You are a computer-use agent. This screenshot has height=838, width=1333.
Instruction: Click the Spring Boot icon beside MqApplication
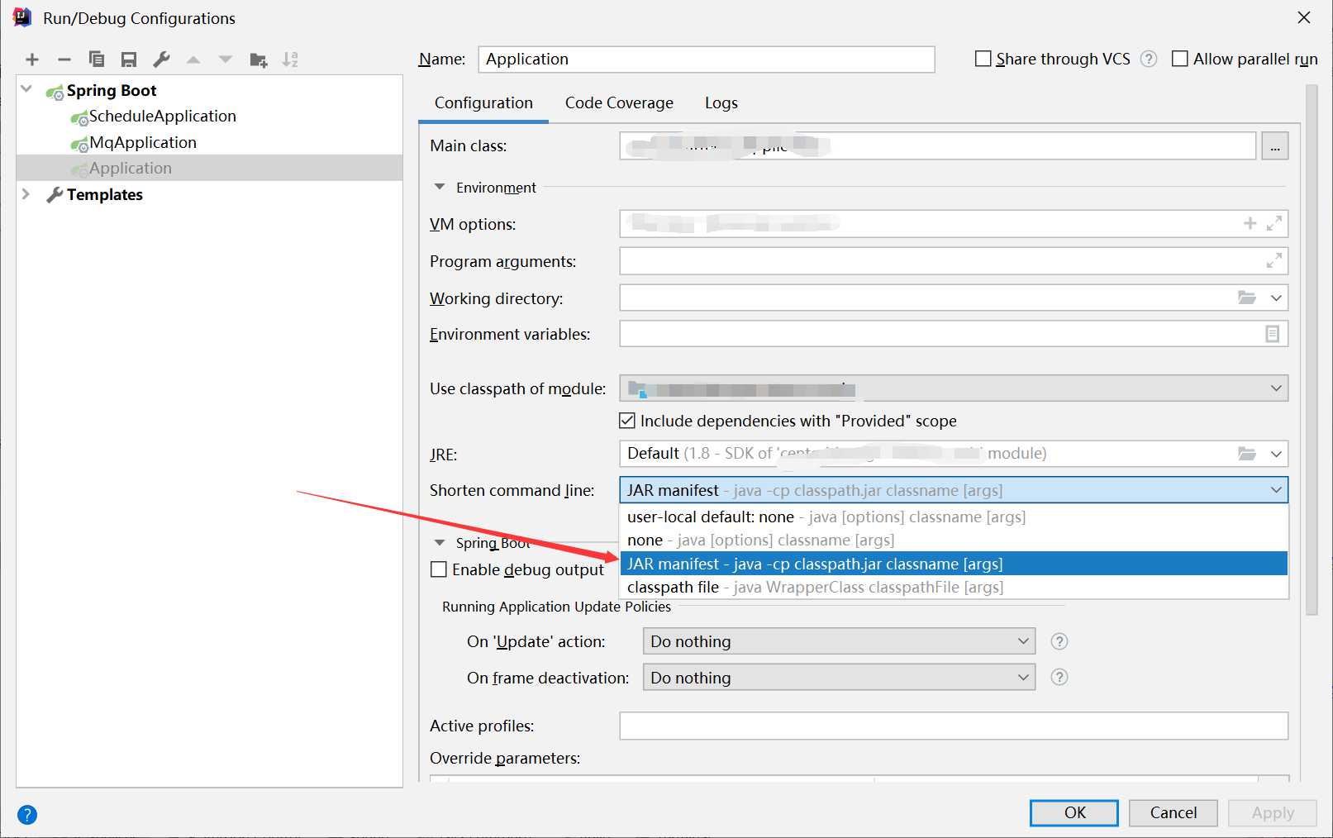pos(79,145)
